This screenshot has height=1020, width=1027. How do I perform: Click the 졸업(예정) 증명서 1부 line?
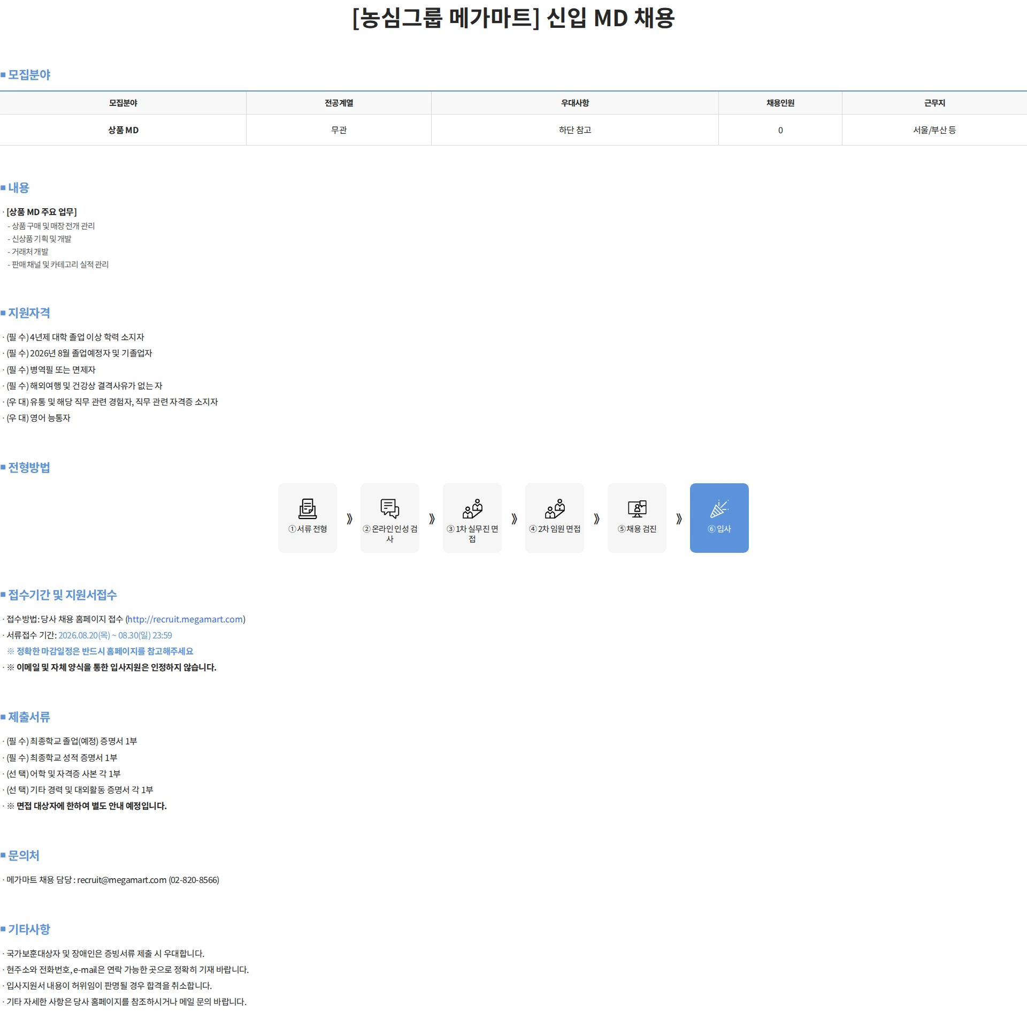point(72,741)
